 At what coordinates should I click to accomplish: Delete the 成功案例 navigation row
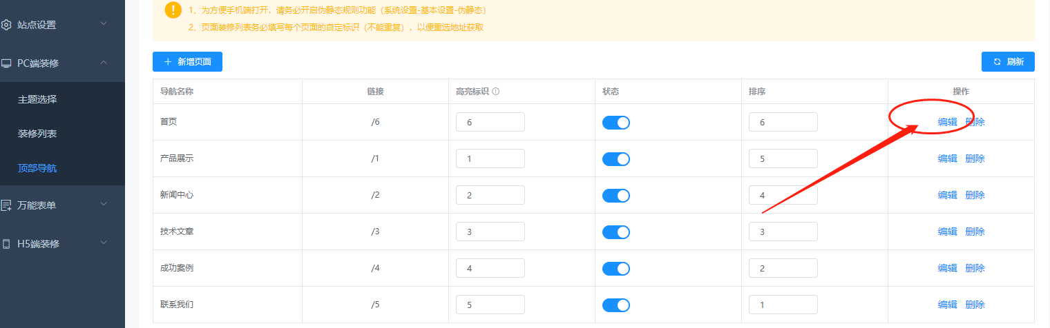click(975, 268)
